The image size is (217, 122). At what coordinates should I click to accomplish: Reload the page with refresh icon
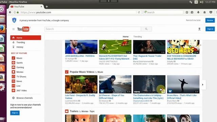[x=139, y=12]
